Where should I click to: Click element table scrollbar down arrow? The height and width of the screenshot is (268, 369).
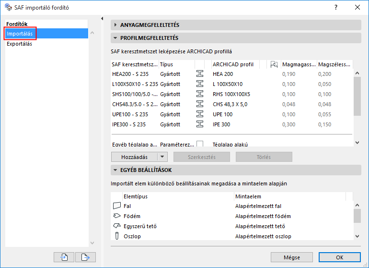pos(357,236)
